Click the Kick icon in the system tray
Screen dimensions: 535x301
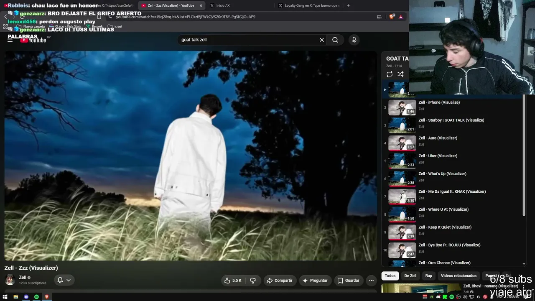[x=445, y=297]
